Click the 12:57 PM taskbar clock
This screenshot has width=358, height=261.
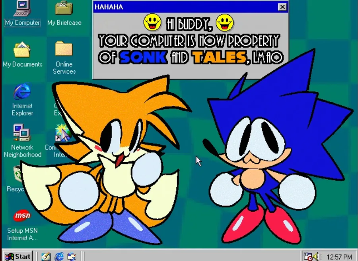click(339, 257)
